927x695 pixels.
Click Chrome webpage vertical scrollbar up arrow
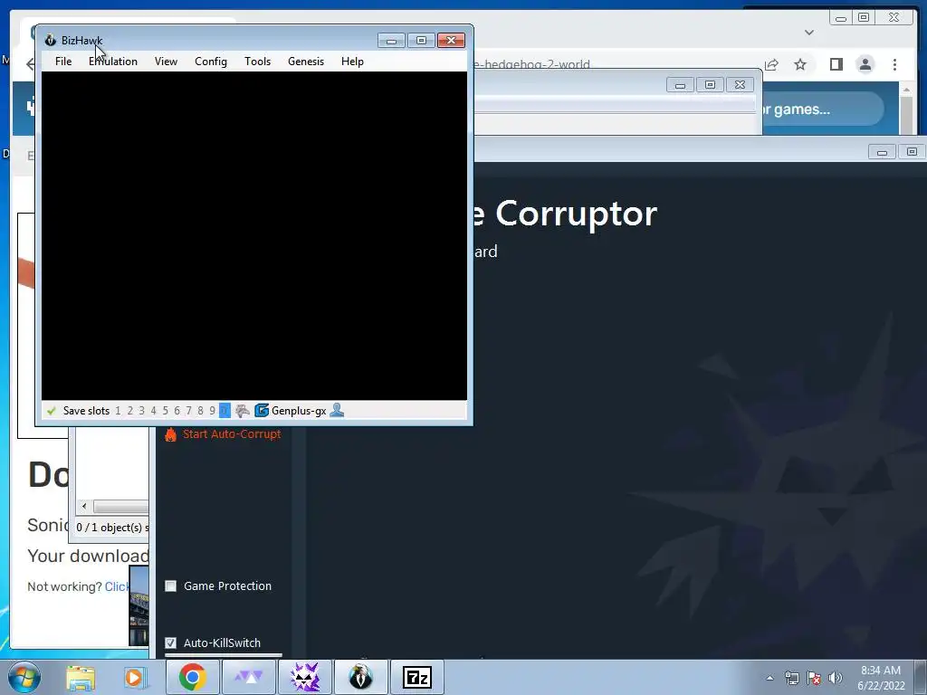906,90
